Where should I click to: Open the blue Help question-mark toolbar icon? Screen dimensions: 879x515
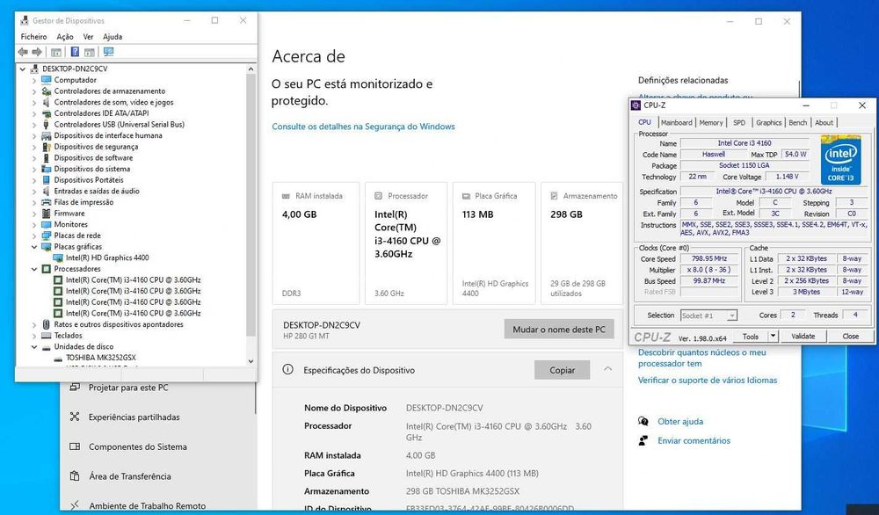click(75, 52)
